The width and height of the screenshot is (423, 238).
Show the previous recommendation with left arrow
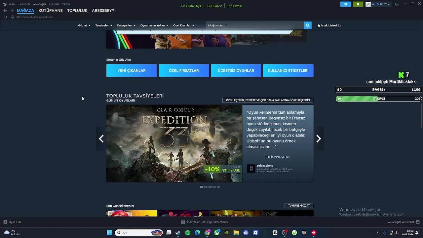click(x=101, y=139)
